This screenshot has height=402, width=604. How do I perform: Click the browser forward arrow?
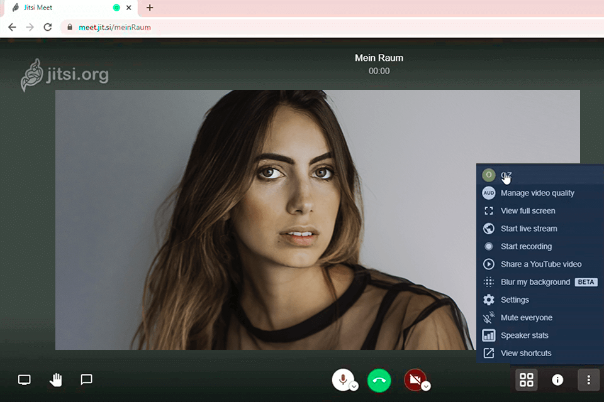point(30,27)
